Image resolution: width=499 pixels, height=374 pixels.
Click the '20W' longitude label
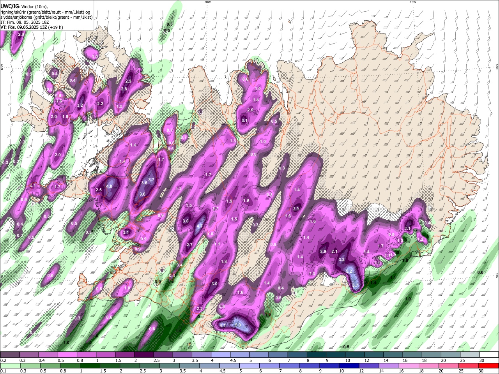[x=207, y=2]
